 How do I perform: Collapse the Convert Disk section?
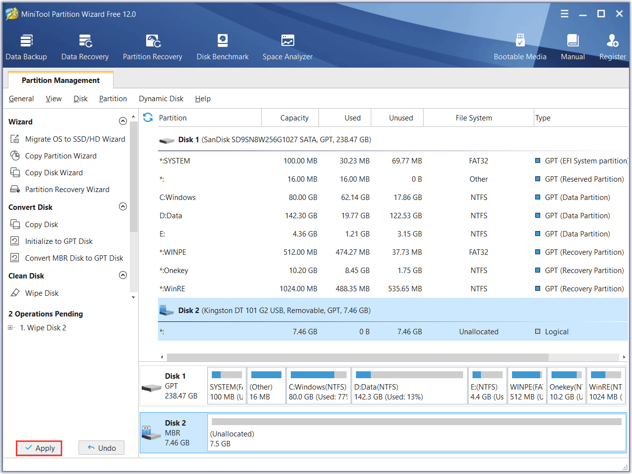[123, 207]
